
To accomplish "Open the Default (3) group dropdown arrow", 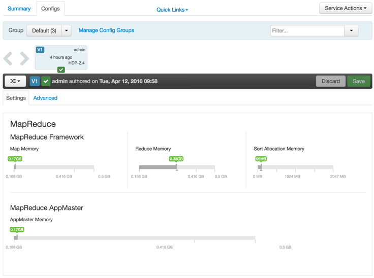I will coord(67,30).
